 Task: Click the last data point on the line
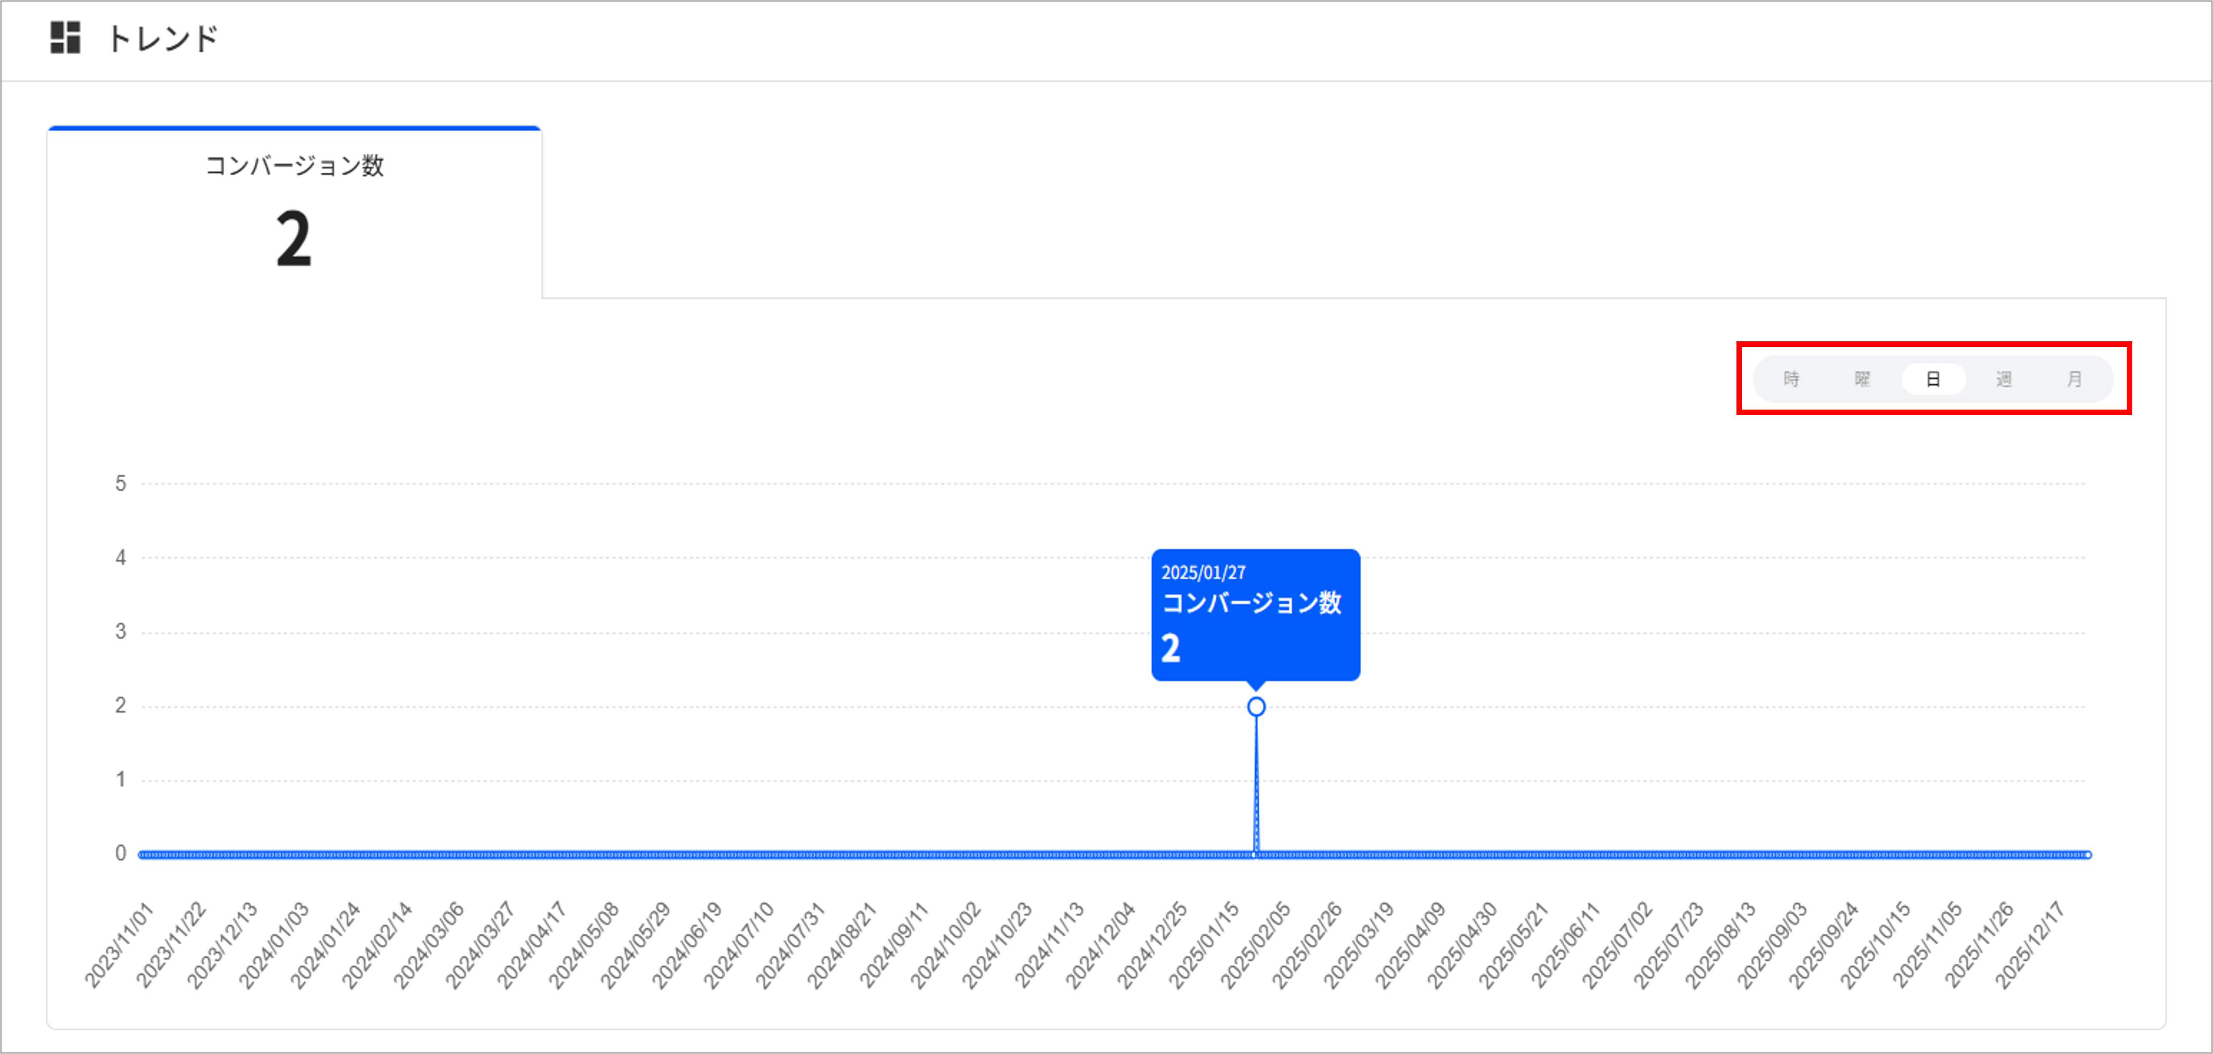[x=2088, y=855]
